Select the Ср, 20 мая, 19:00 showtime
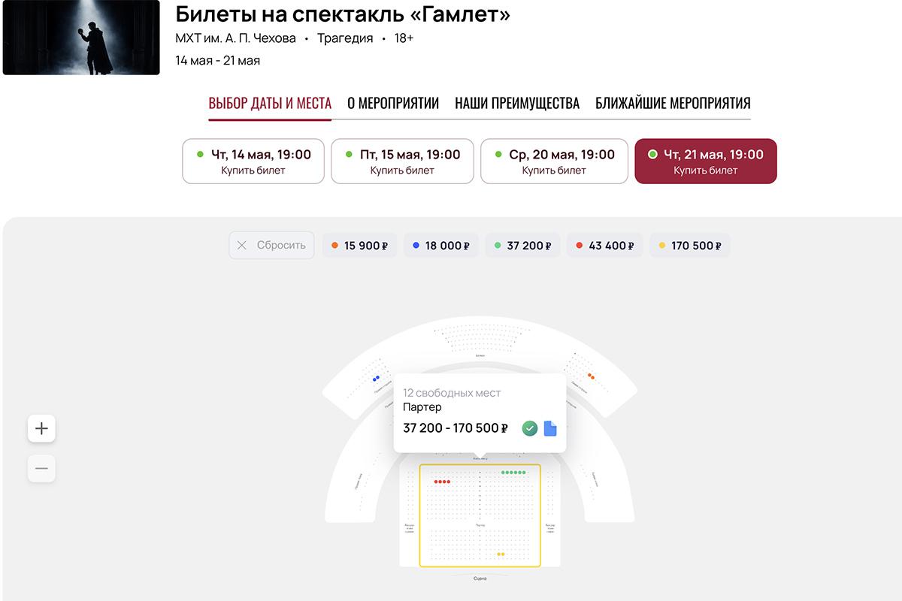This screenshot has width=902, height=601. click(554, 161)
